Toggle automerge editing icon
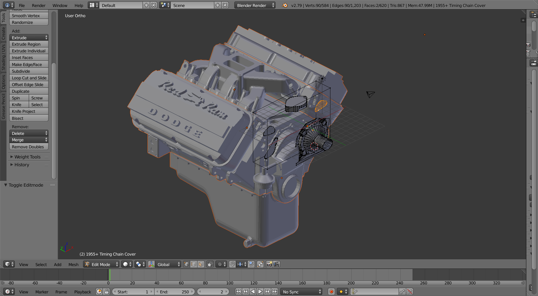Screen dimensions: 538x296 pos(260,264)
